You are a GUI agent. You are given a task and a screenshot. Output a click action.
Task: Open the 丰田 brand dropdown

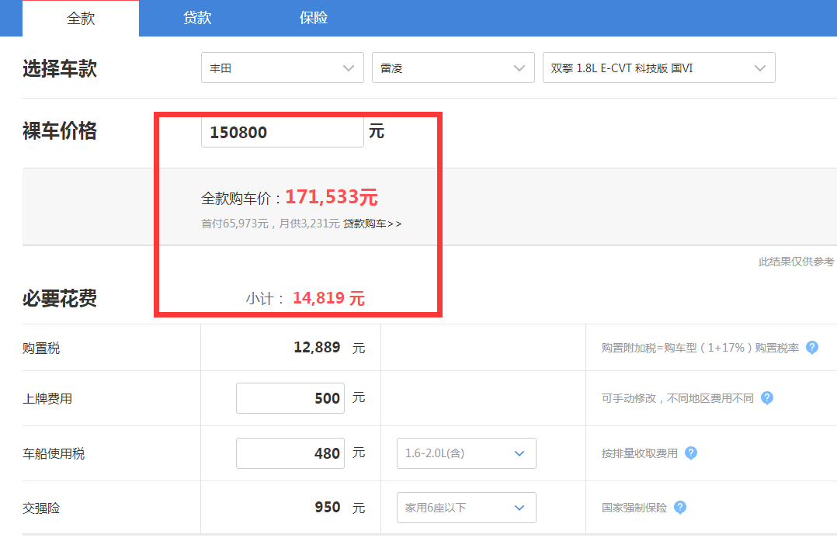click(283, 68)
